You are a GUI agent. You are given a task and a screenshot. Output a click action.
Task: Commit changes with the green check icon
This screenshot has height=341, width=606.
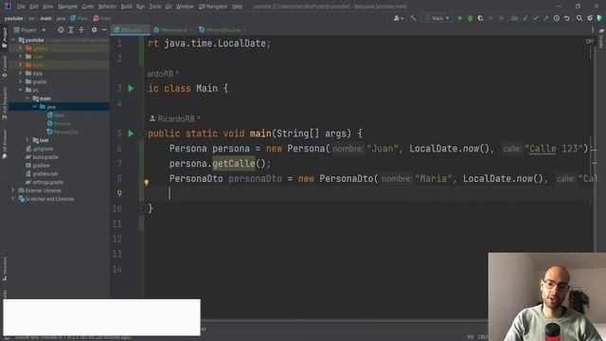(536, 18)
